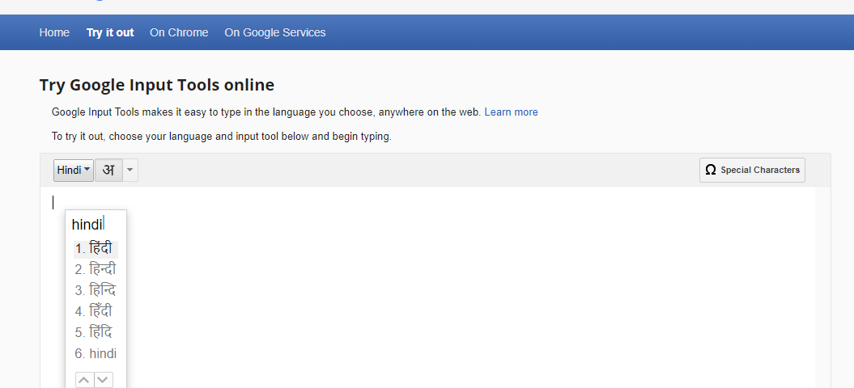Open the Home navigation tab
Viewport: 854px width, 388px height.
tap(54, 32)
